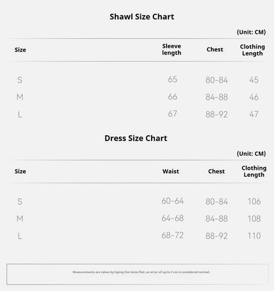
Task: Click sleeve length value 65
Action: click(x=173, y=79)
